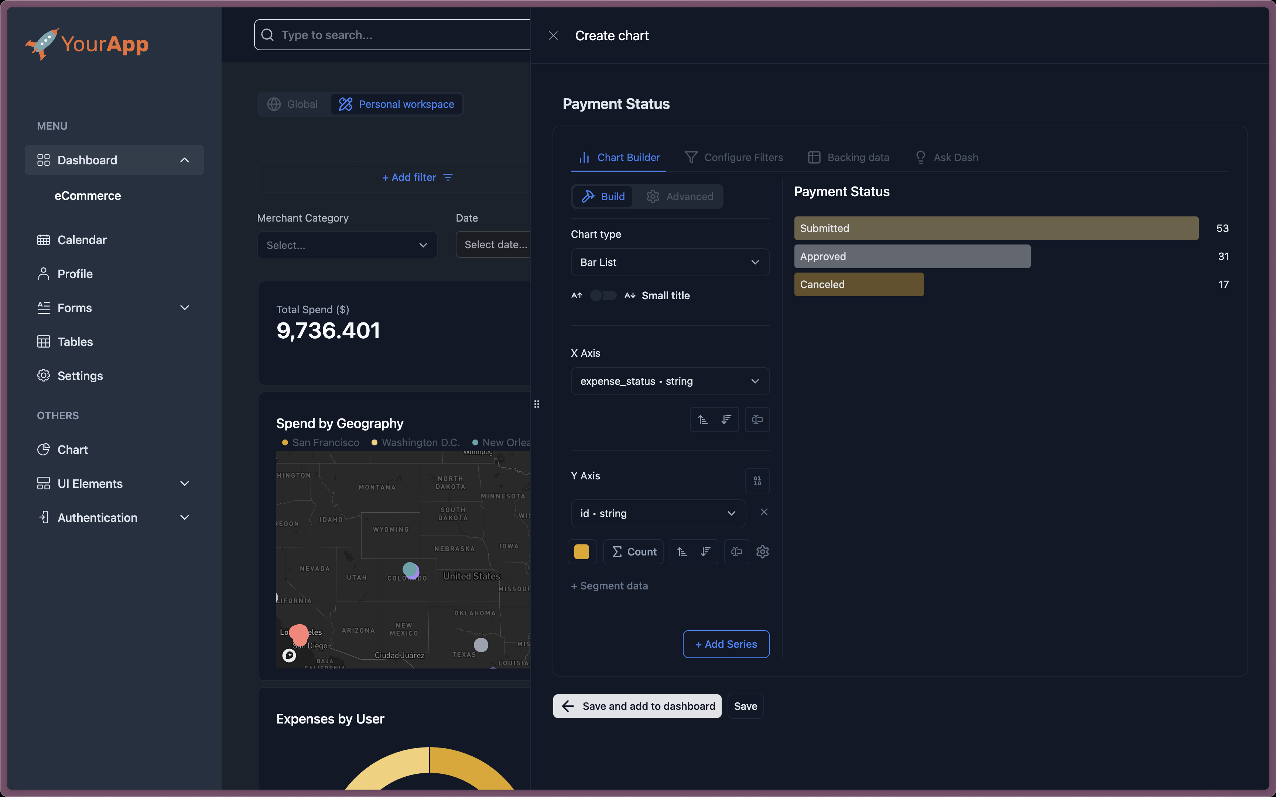1276x797 pixels.
Task: Open the expense_status X Axis dropdown
Action: tap(669, 381)
